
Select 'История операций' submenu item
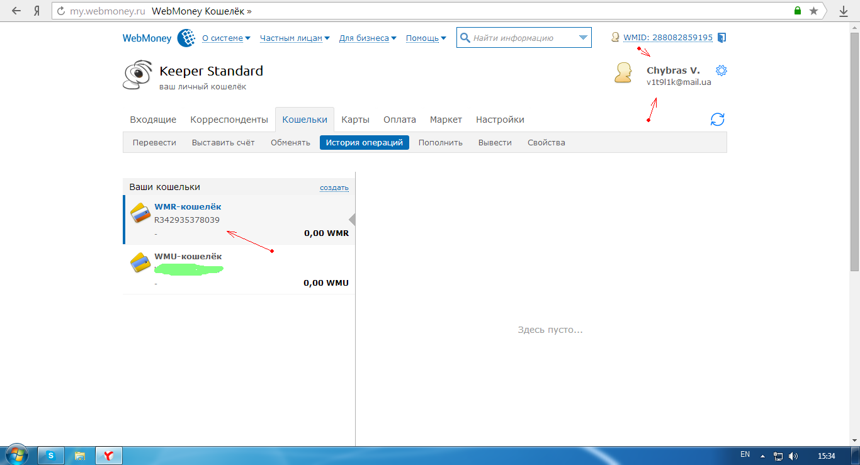pos(365,143)
